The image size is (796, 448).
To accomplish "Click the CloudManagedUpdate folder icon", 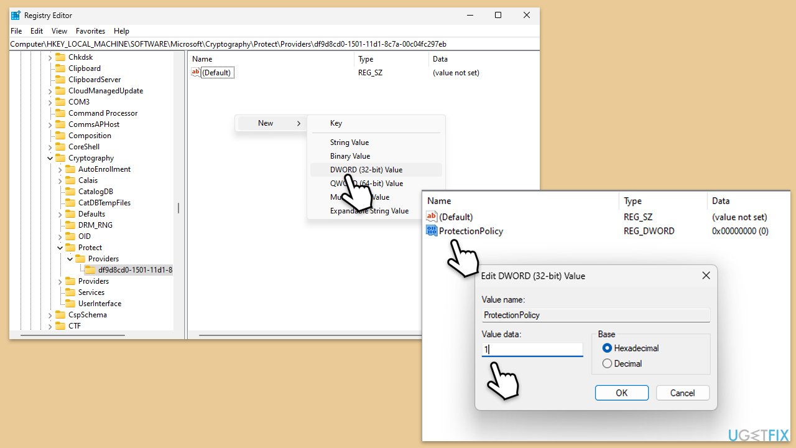I will (x=60, y=91).
